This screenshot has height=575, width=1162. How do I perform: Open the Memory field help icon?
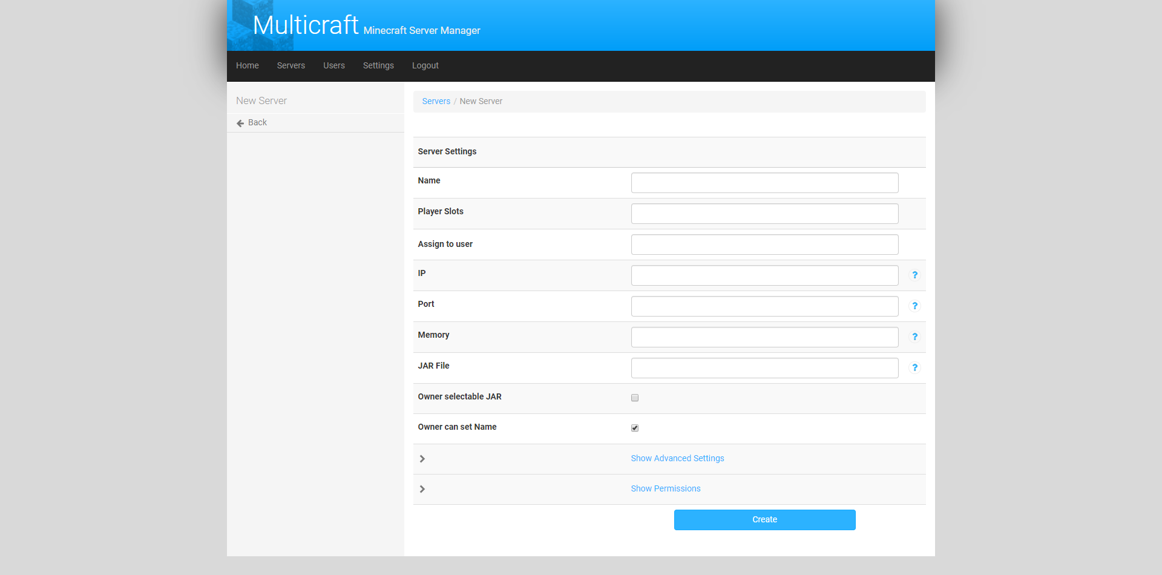[914, 337]
